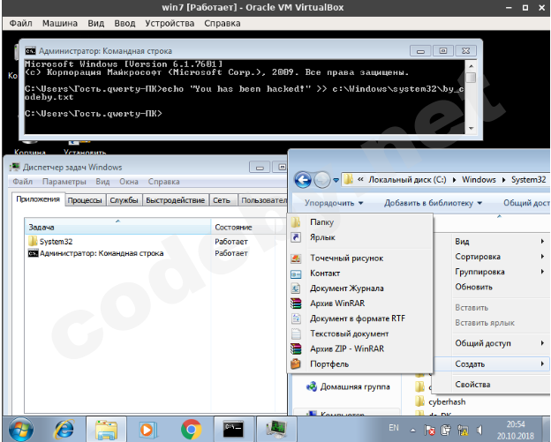Viewport: 551px width, 442px height.
Task: Click System32 segment in address bar
Action: (x=528, y=180)
